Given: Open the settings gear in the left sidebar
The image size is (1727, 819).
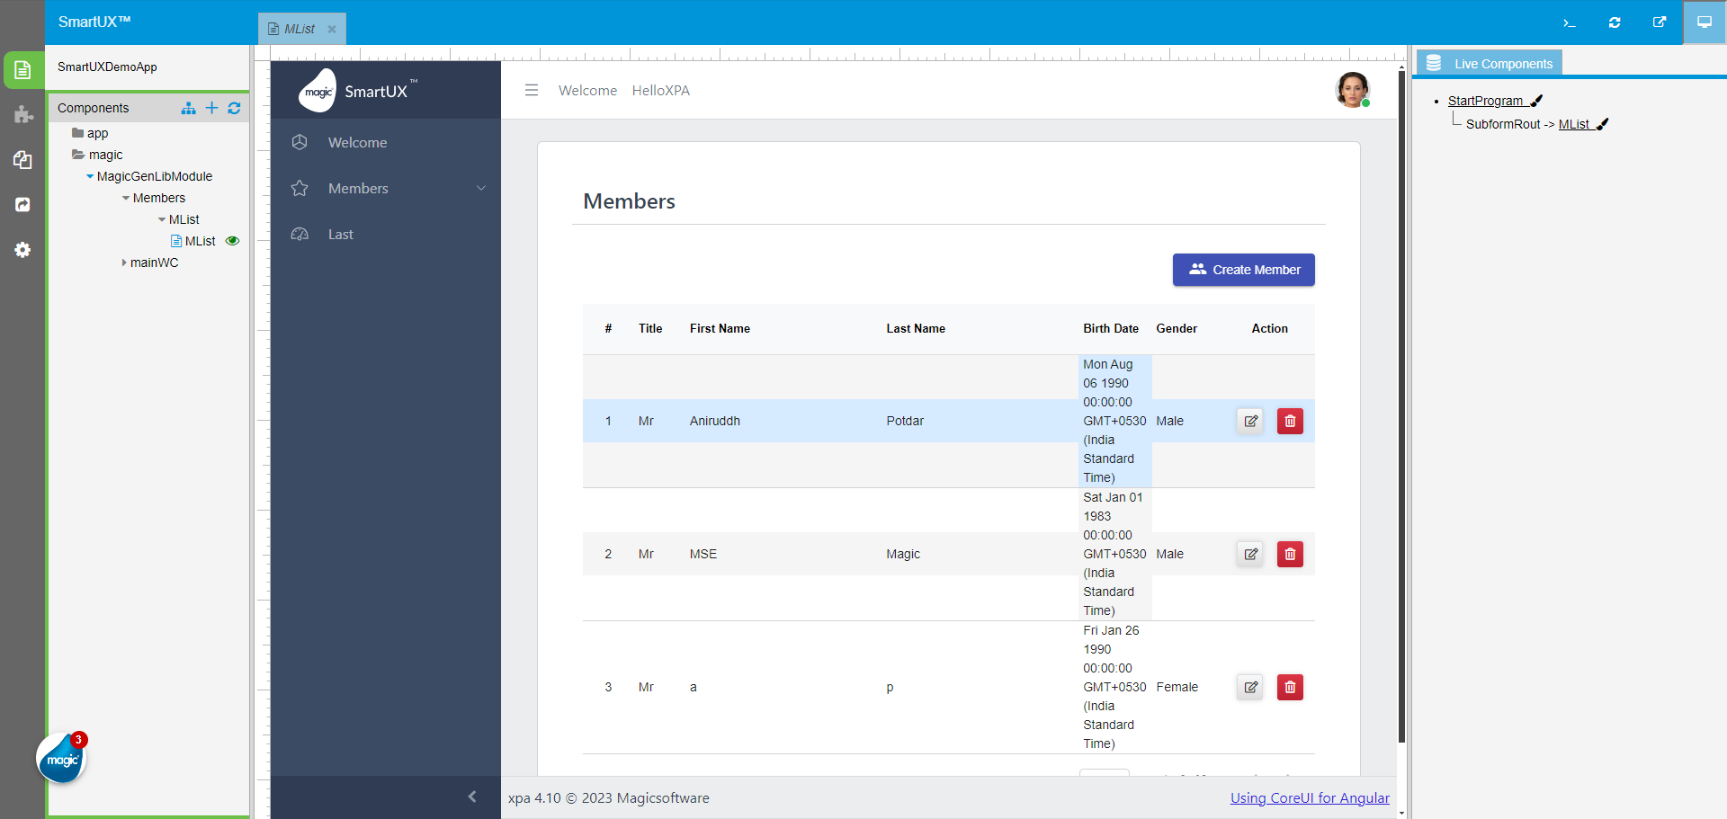Looking at the screenshot, I should point(22,250).
